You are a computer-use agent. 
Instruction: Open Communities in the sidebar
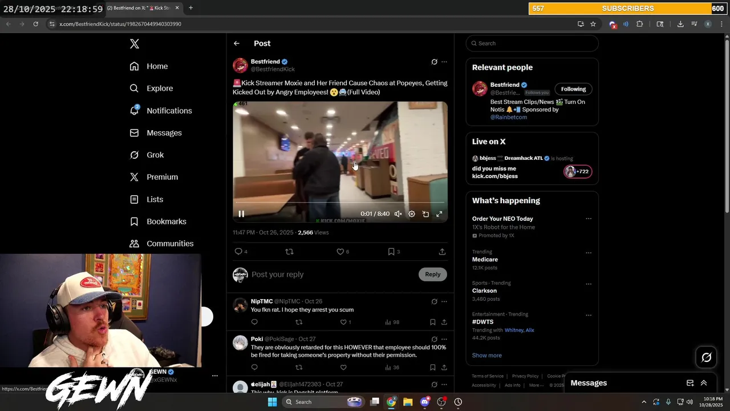click(x=161, y=244)
